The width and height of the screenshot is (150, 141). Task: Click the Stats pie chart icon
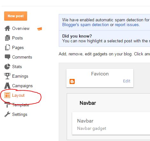7,67
